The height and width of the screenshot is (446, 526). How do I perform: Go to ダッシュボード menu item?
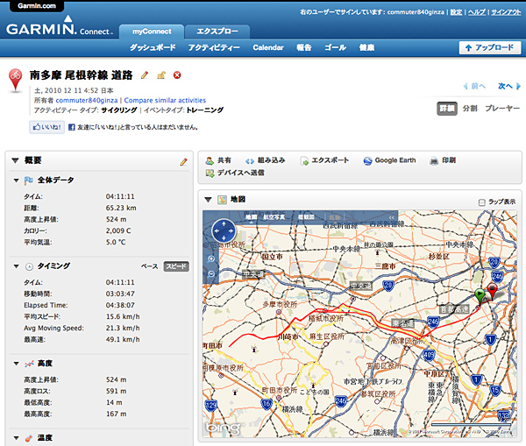pyautogui.click(x=153, y=47)
